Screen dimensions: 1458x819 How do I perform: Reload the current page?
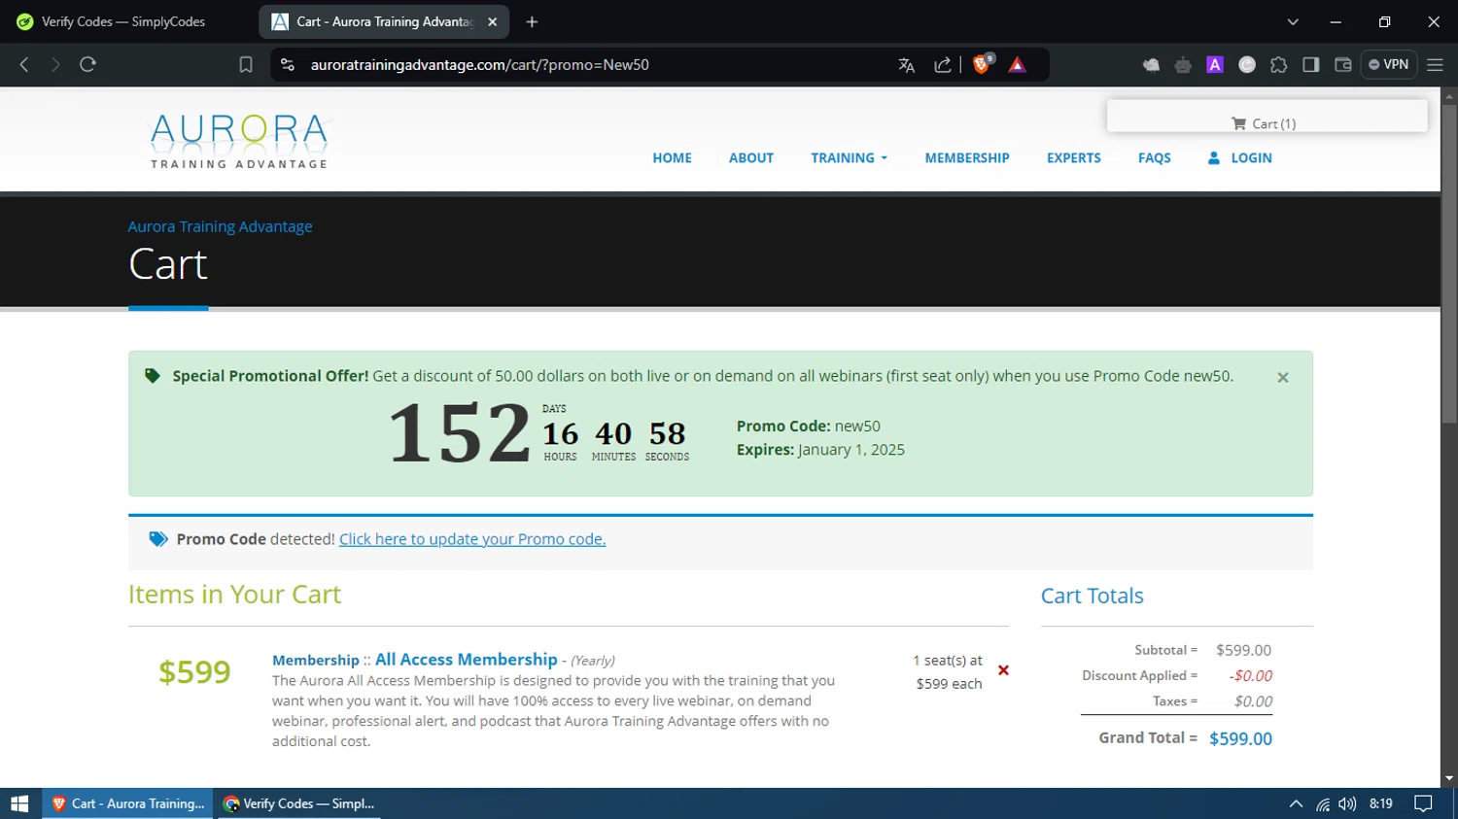[x=87, y=64]
